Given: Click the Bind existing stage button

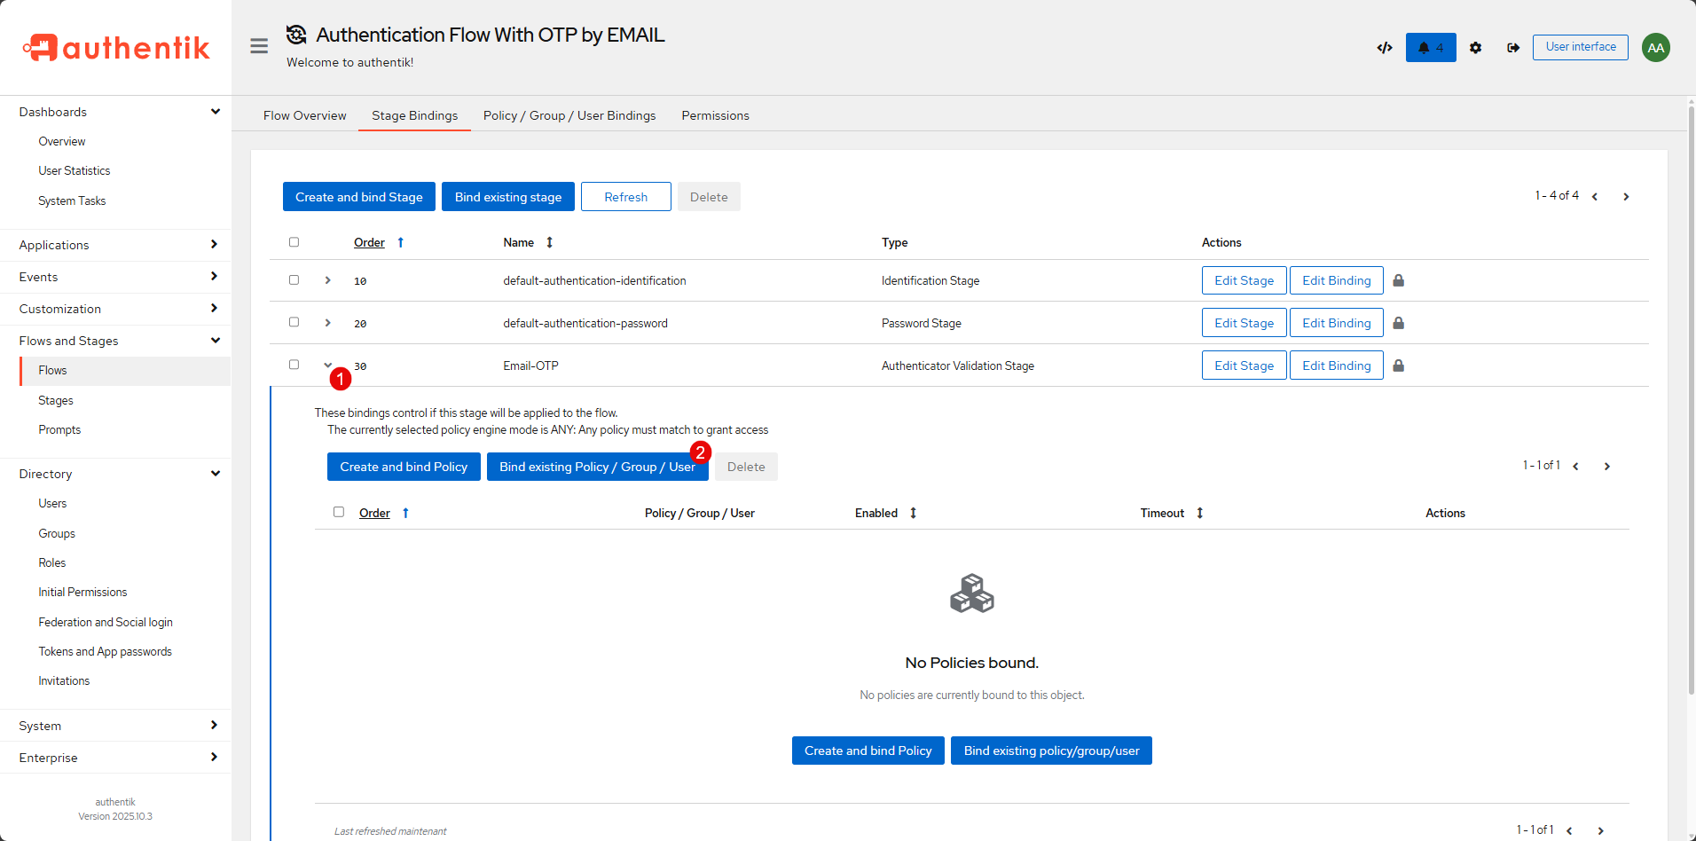Looking at the screenshot, I should point(507,197).
